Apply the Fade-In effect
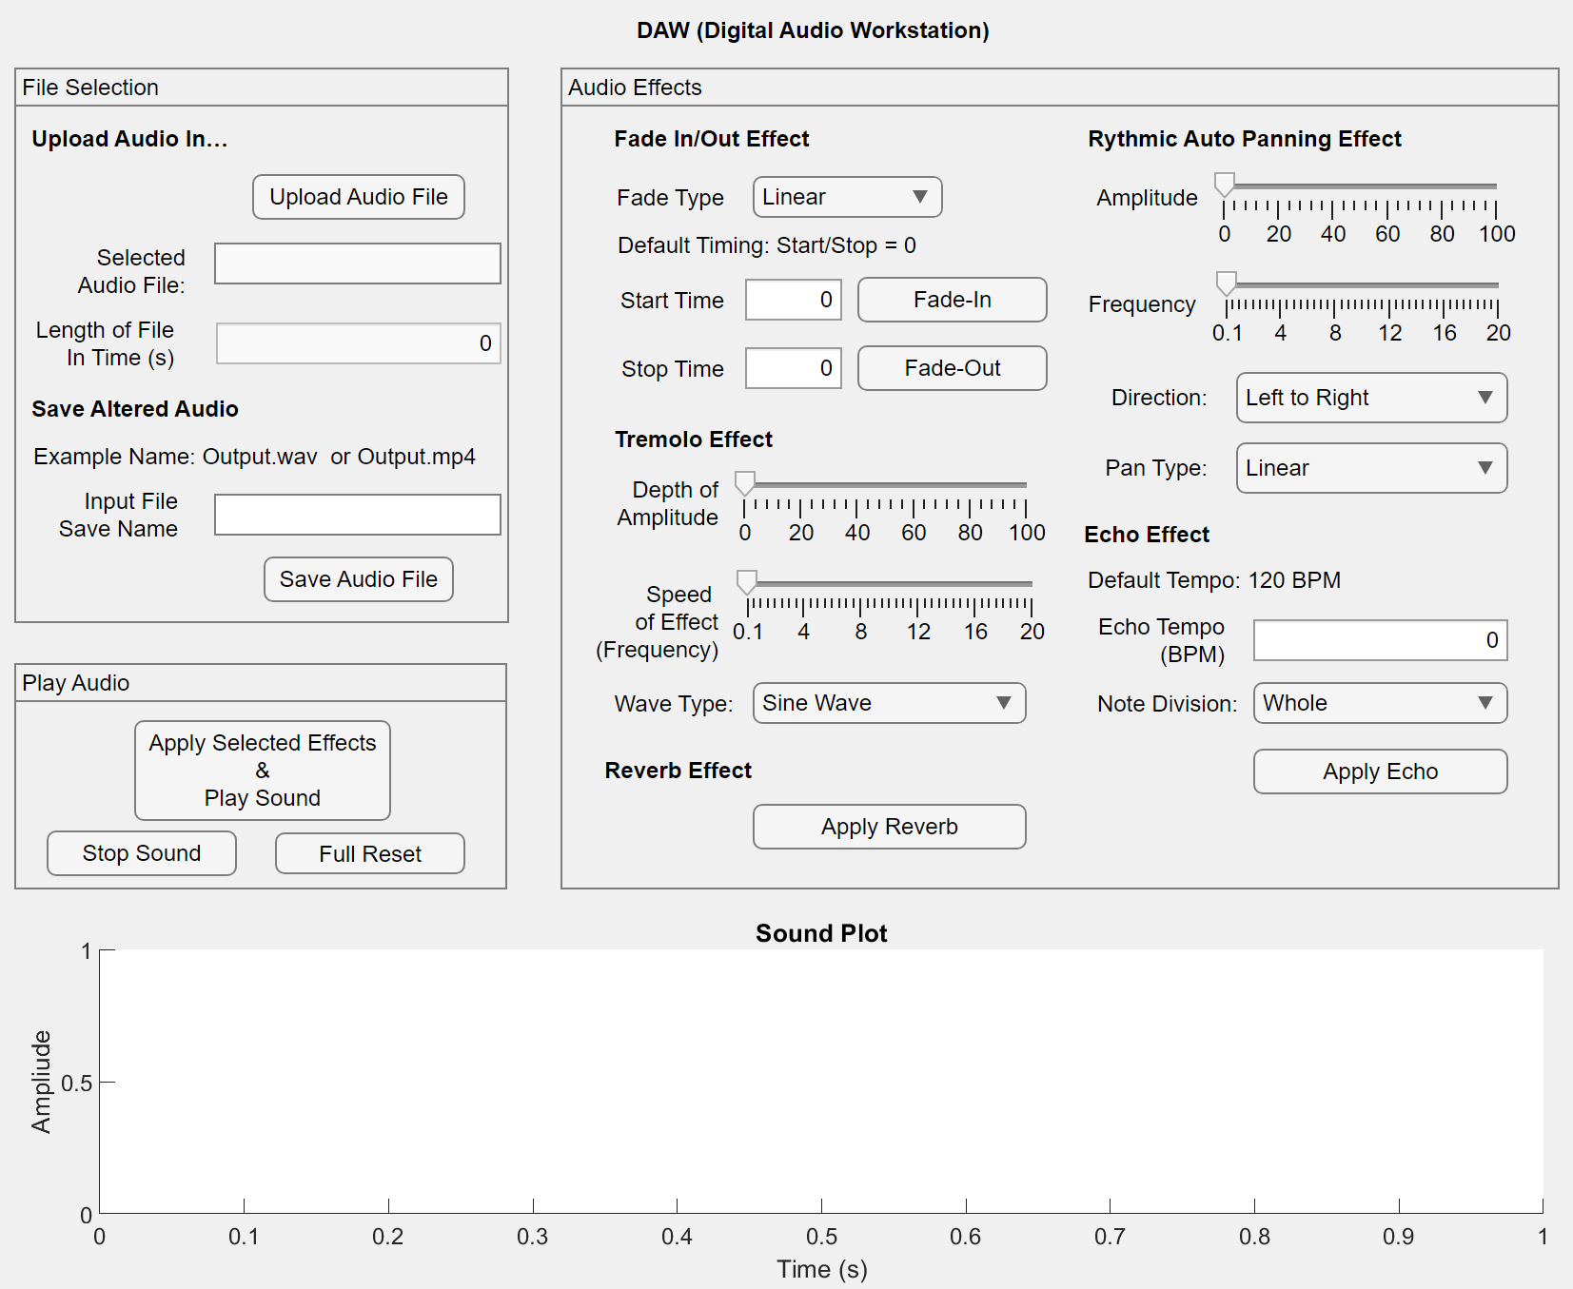1573x1289 pixels. (952, 300)
